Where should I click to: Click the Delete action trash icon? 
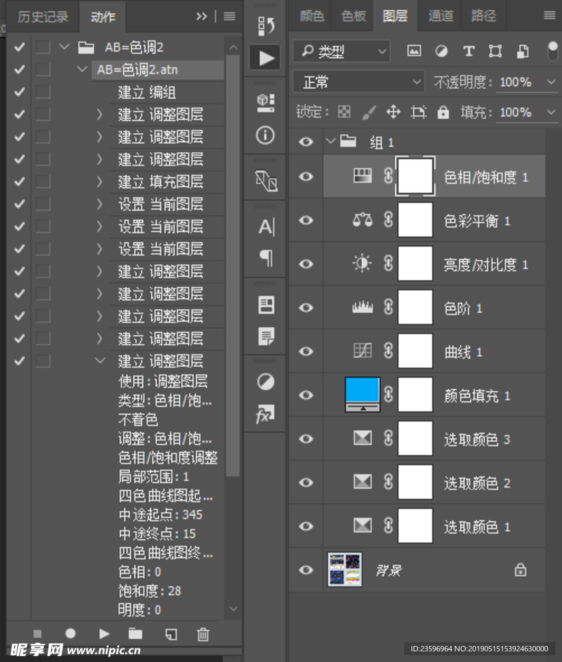(x=203, y=634)
